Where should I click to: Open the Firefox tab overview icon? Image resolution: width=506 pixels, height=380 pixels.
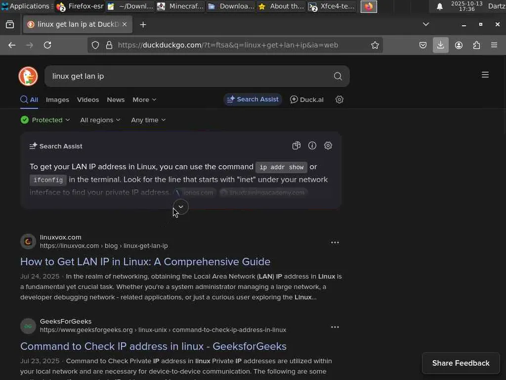10,25
